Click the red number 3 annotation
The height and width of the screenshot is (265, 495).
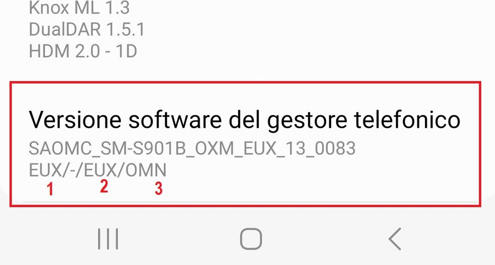(x=159, y=189)
